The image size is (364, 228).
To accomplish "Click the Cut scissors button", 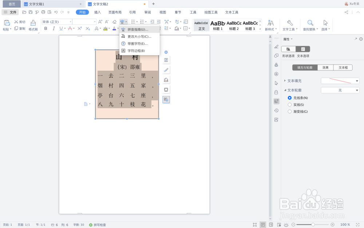I will click(20, 22).
